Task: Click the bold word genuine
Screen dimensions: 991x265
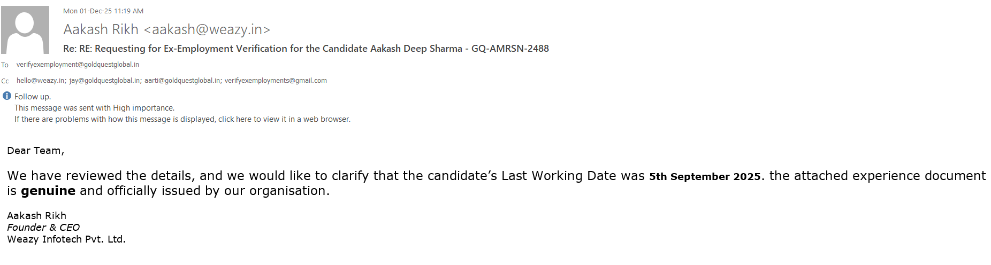Action: [x=48, y=191]
